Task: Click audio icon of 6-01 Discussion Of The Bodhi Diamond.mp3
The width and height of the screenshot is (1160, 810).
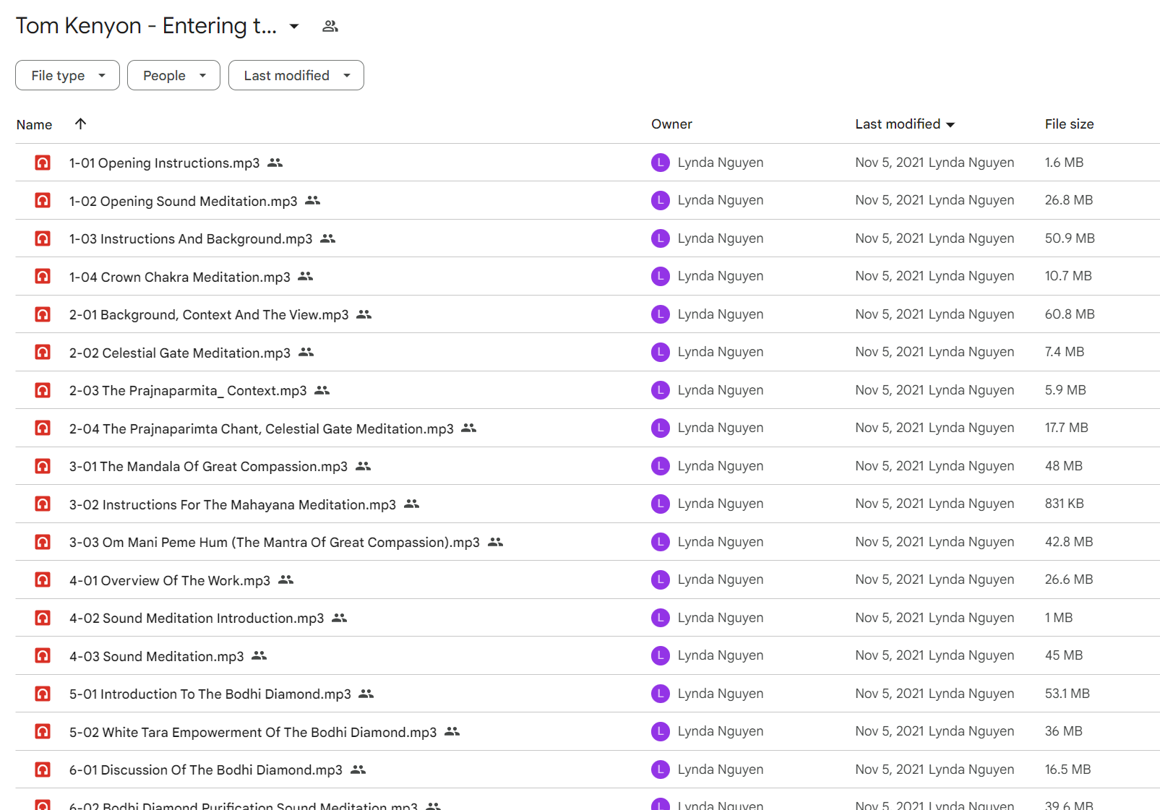Action: (x=43, y=770)
